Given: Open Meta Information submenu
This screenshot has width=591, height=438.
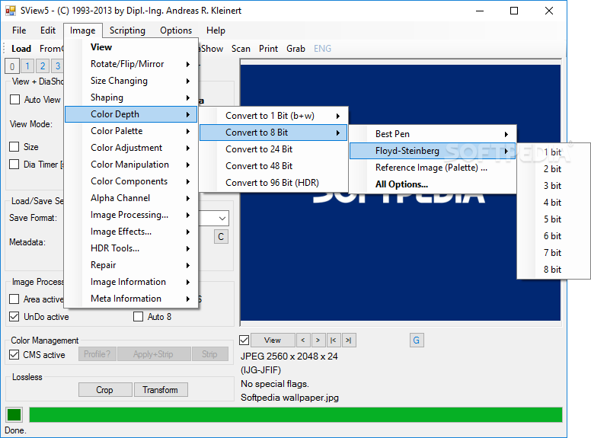Looking at the screenshot, I should click(x=131, y=299).
